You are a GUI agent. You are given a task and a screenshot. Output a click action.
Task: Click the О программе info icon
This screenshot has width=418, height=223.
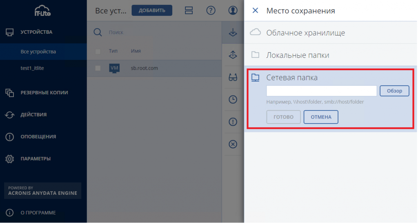[x=10, y=213]
